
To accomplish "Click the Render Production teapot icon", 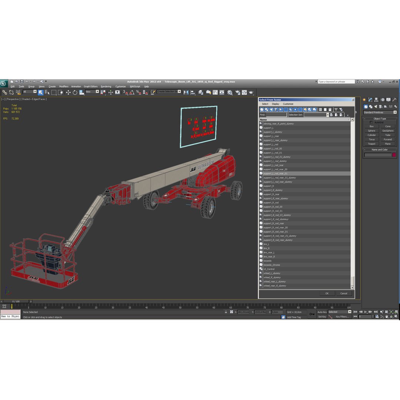I will [251, 92].
